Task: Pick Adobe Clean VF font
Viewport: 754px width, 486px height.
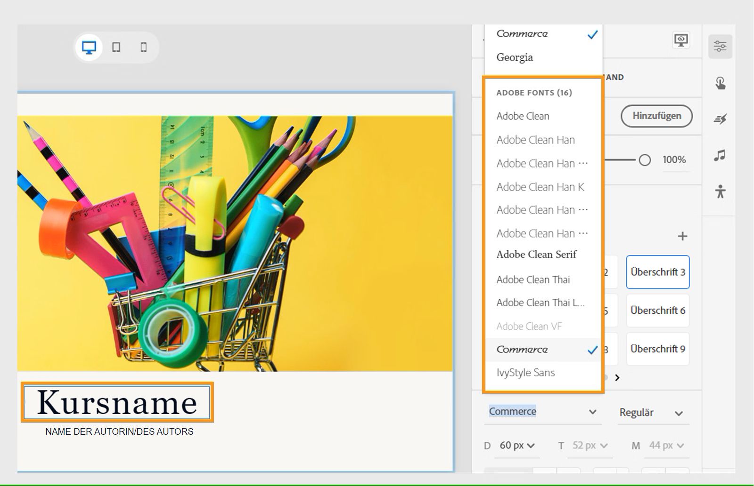Action: (543, 326)
